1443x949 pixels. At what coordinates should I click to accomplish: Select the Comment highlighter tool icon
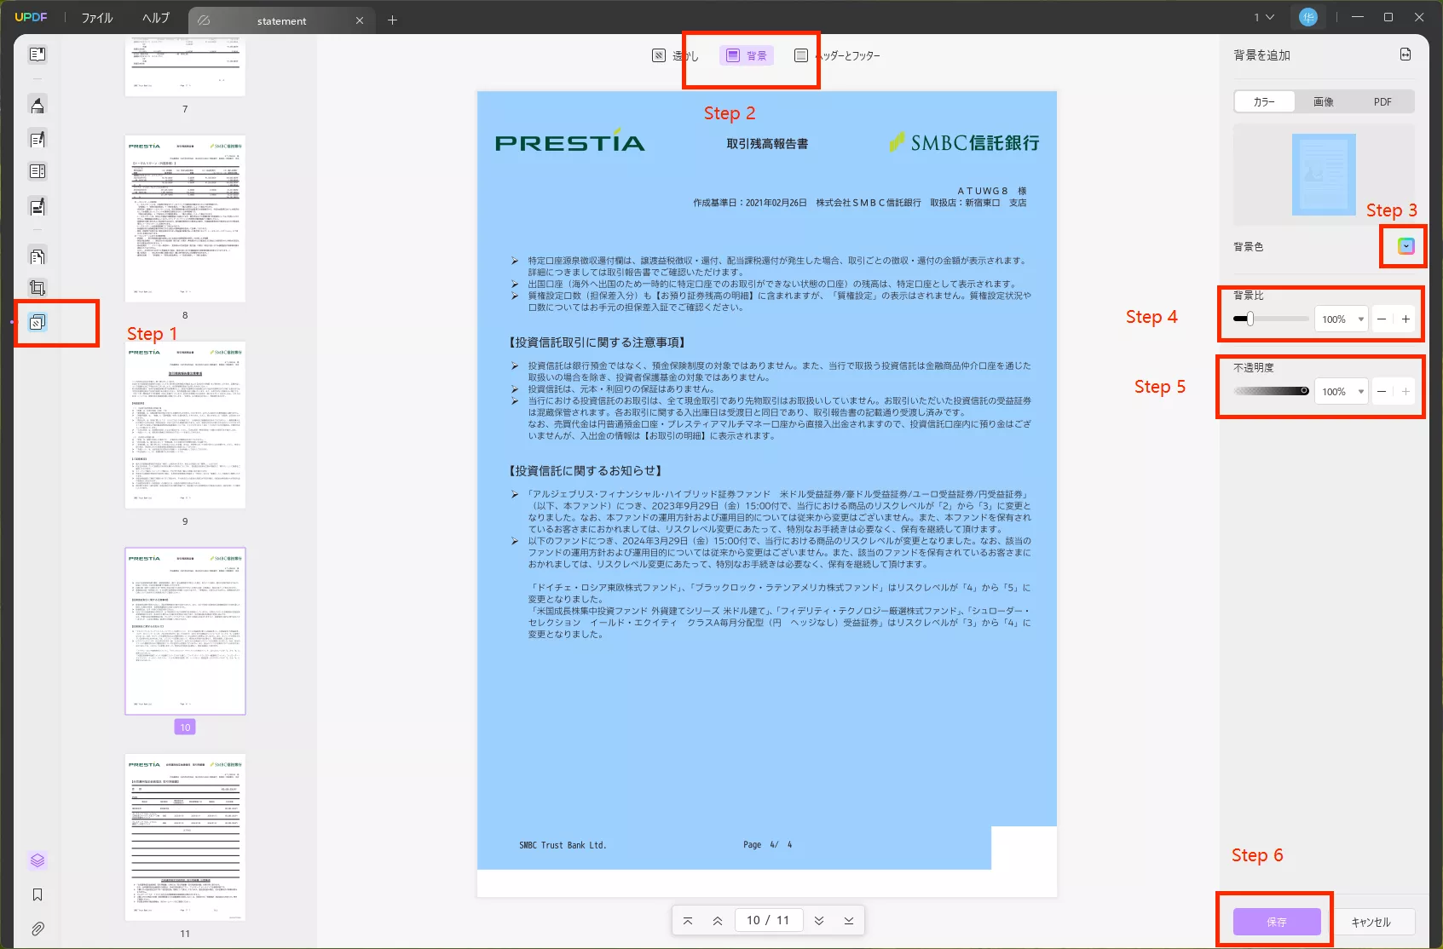38,106
